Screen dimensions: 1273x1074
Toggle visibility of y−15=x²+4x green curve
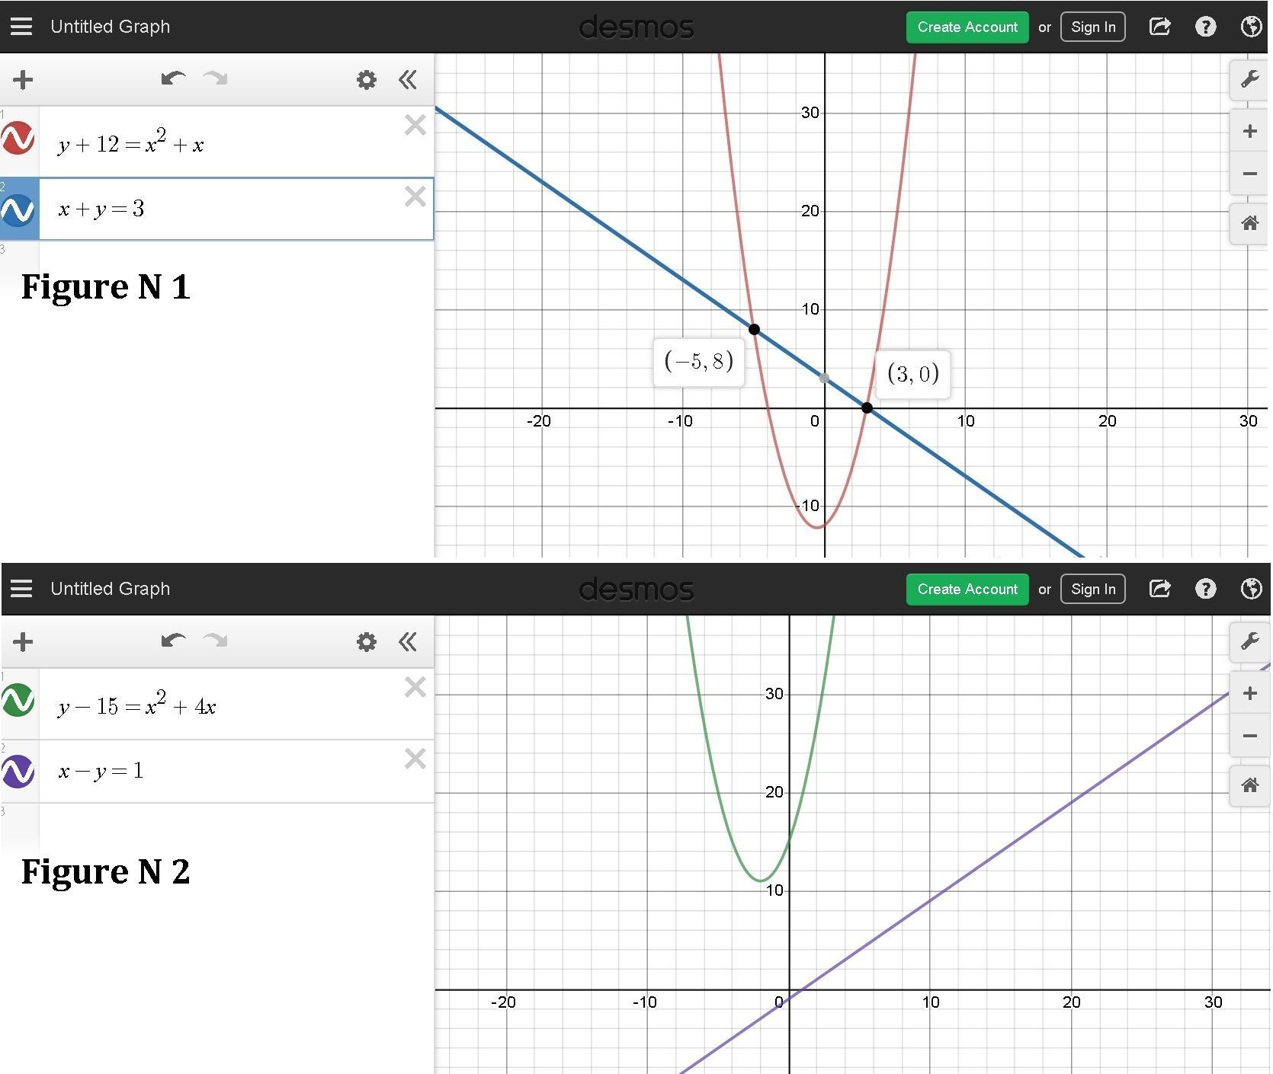coord(18,701)
